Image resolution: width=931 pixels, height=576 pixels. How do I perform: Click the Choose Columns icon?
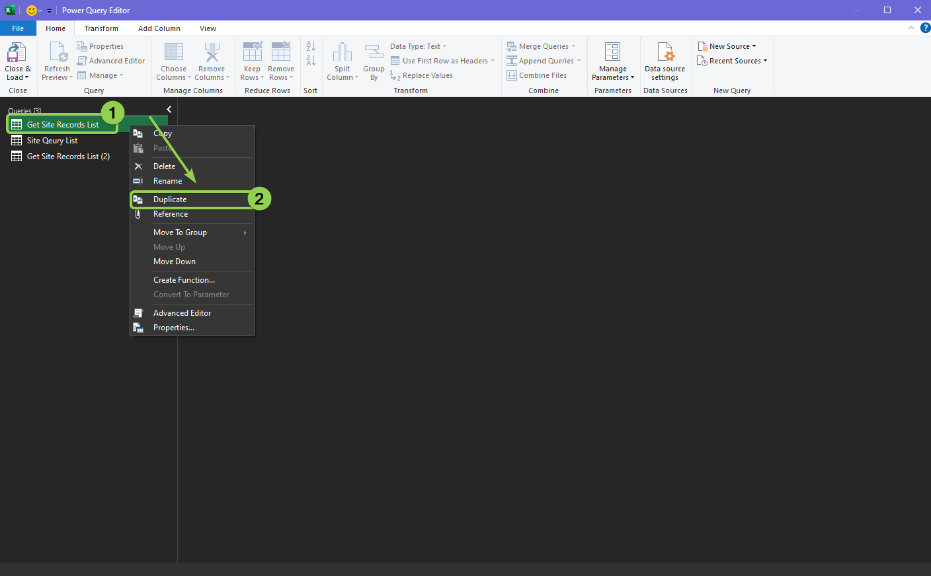coord(173,52)
